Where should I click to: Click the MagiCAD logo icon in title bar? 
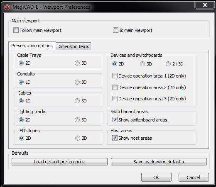point(7,7)
